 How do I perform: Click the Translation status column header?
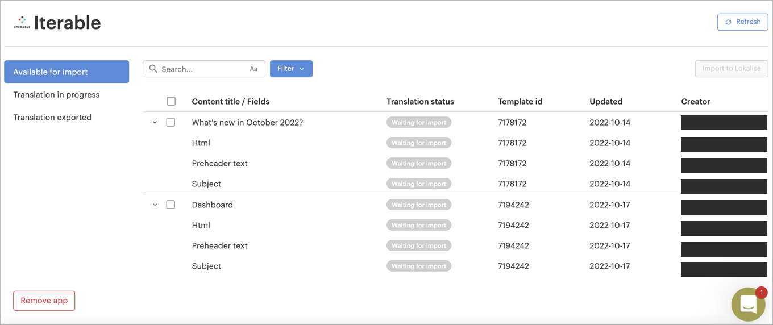tap(420, 102)
